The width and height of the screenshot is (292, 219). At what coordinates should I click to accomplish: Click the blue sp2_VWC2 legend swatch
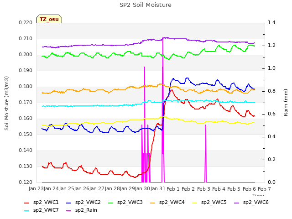click(x=69, y=203)
